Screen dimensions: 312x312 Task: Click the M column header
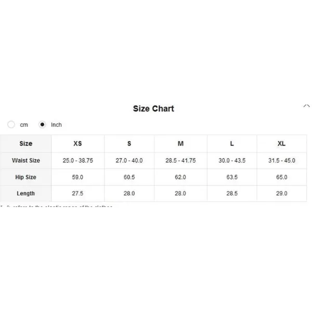180,144
